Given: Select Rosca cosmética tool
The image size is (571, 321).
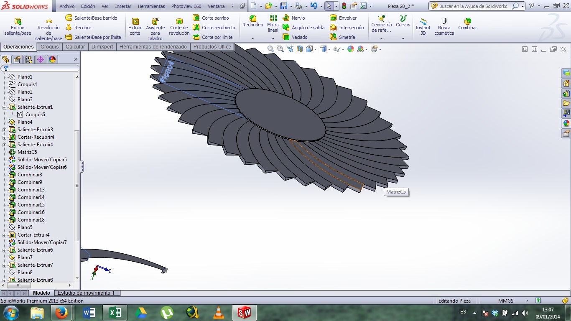Looking at the screenshot, I should [x=444, y=27].
